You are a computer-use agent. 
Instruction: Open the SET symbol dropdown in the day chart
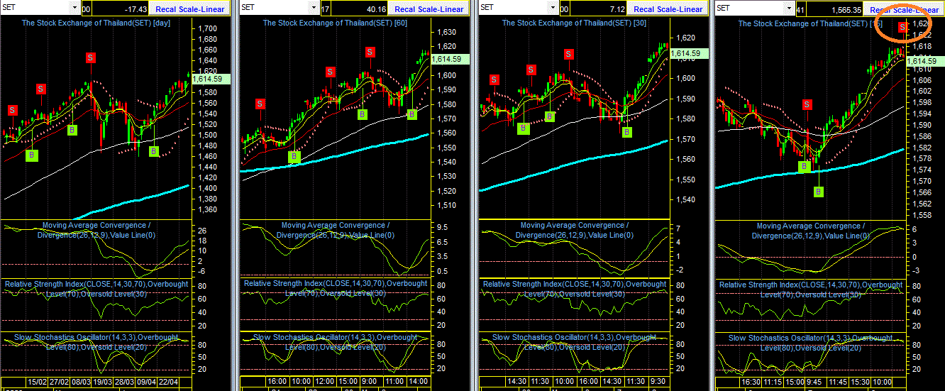[x=75, y=8]
